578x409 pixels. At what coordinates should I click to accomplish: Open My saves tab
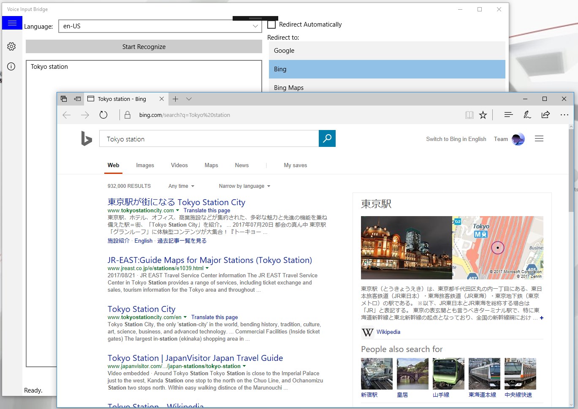pos(296,165)
